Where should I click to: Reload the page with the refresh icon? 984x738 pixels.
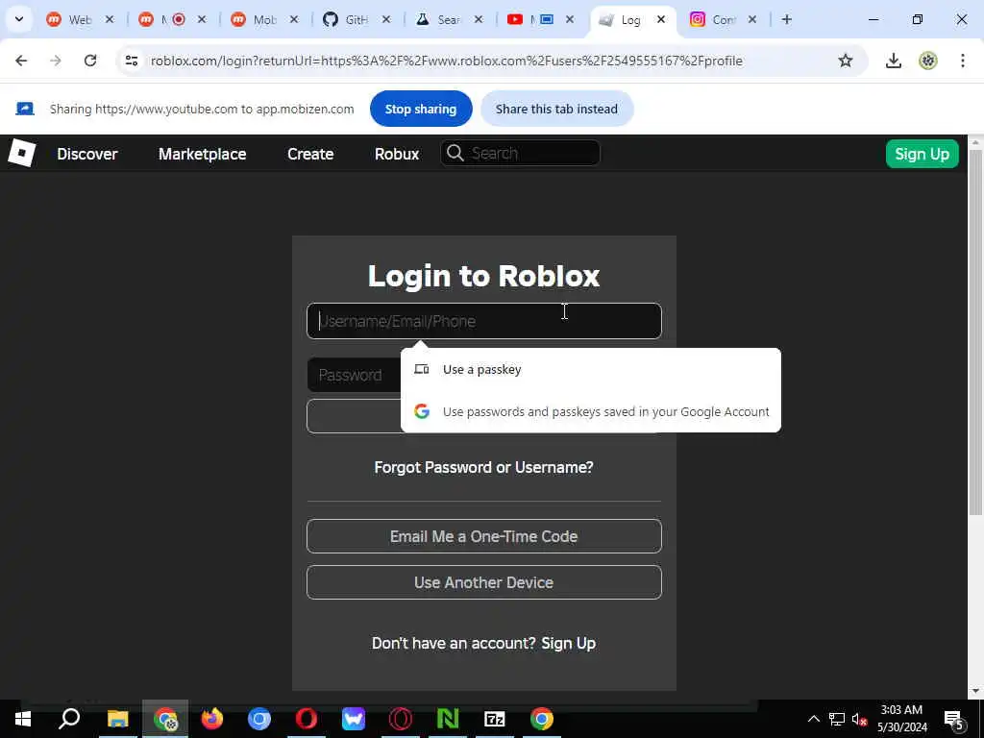90,61
